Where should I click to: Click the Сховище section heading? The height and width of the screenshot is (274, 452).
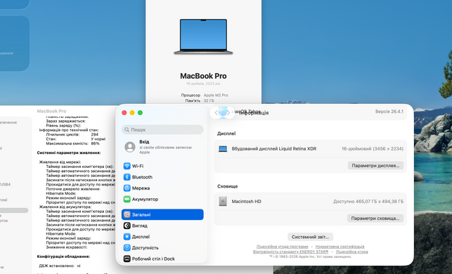pyautogui.click(x=228, y=186)
